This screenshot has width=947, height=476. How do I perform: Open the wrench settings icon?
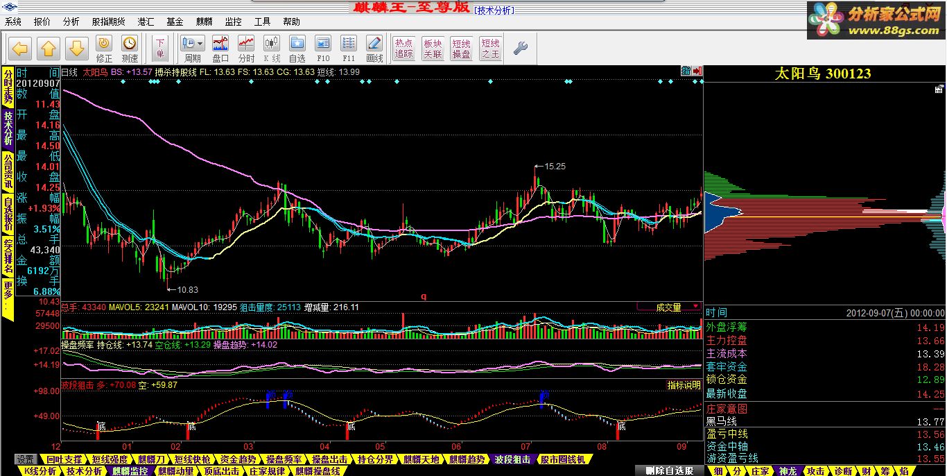520,49
